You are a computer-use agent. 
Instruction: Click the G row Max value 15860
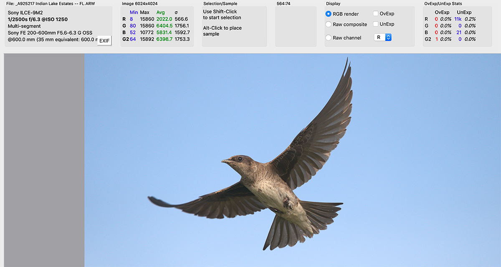pyautogui.click(x=147, y=25)
